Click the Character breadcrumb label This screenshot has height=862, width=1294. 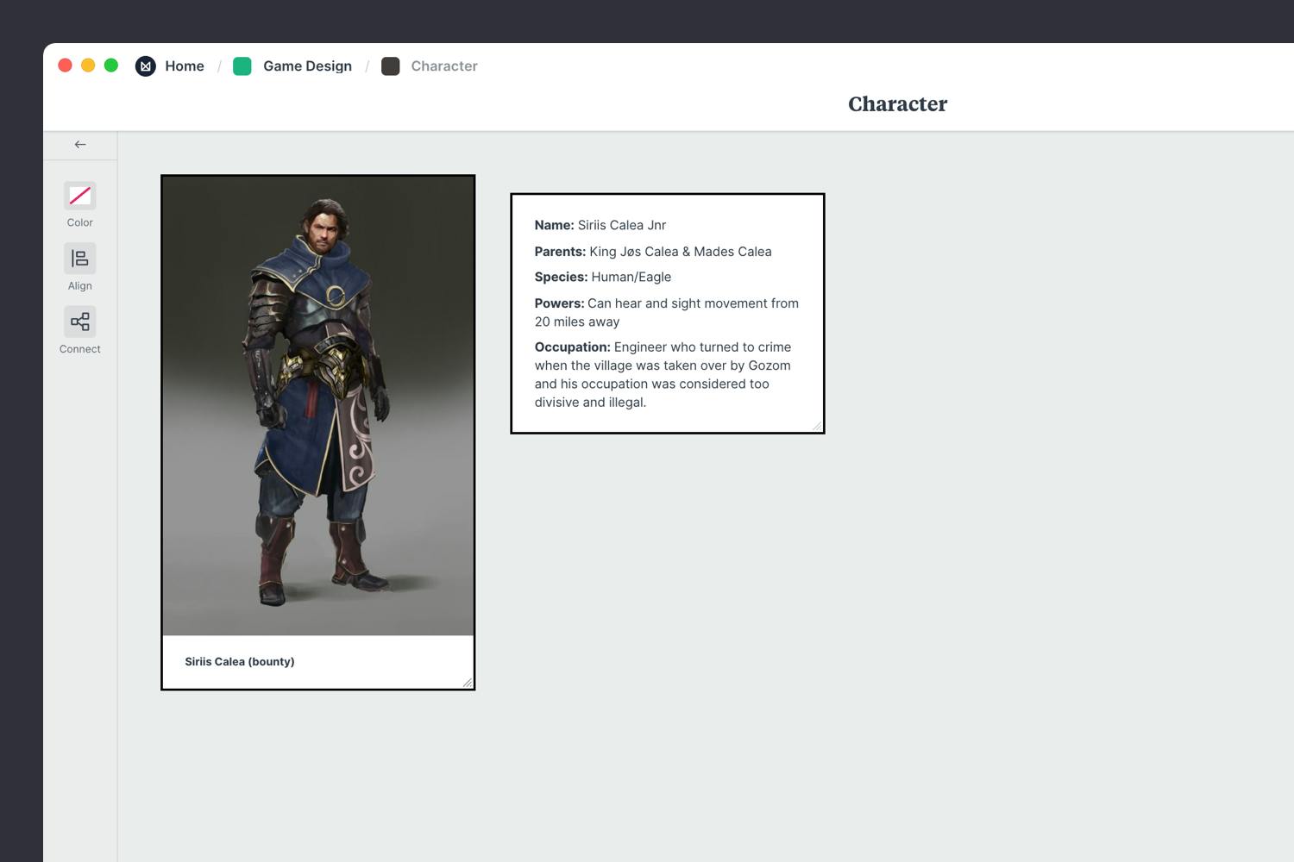point(444,66)
